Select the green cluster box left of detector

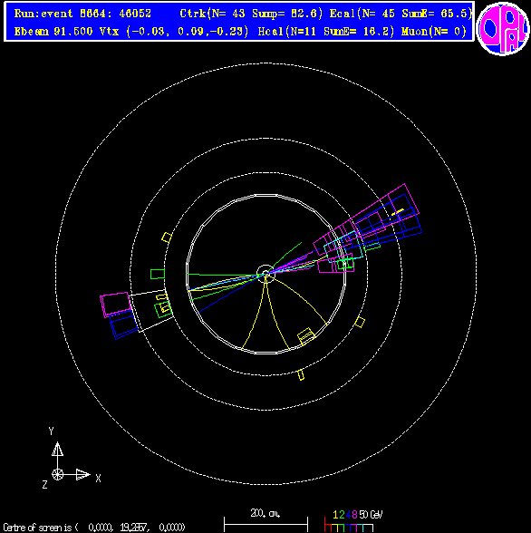click(158, 274)
